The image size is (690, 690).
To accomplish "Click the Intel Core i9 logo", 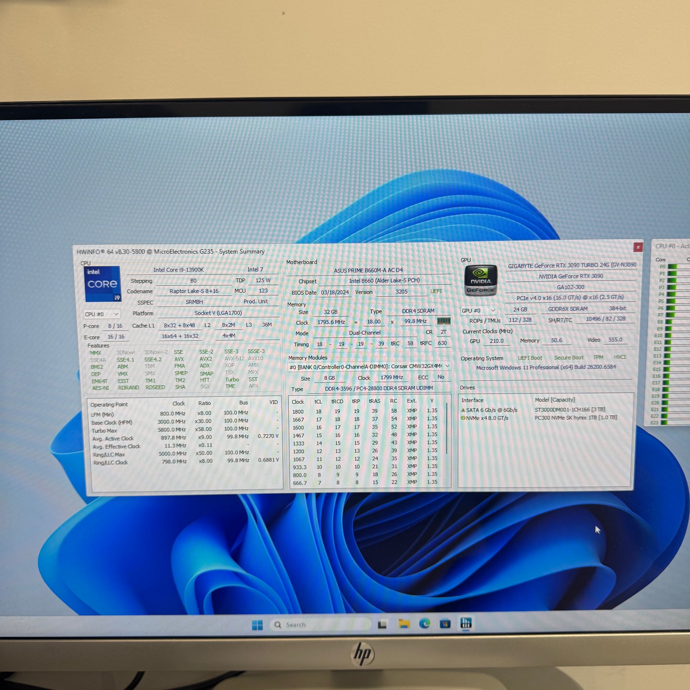I will coord(102,284).
